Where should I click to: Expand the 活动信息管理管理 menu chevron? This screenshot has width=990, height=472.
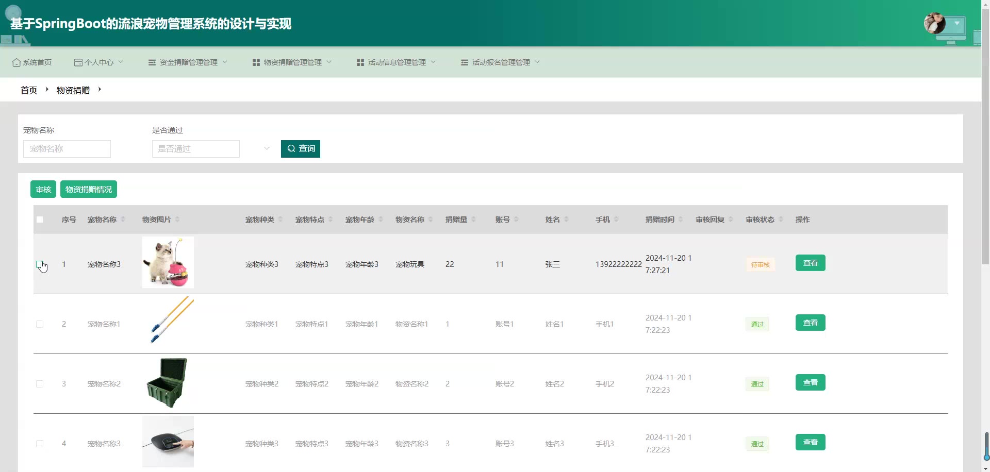[x=433, y=62]
